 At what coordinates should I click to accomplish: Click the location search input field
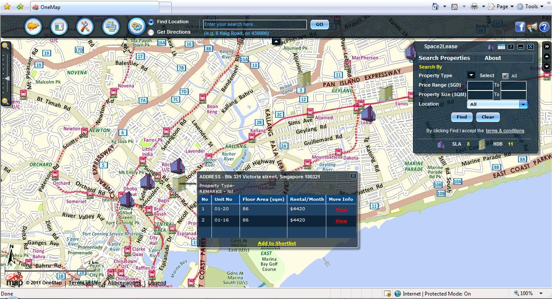coord(255,25)
